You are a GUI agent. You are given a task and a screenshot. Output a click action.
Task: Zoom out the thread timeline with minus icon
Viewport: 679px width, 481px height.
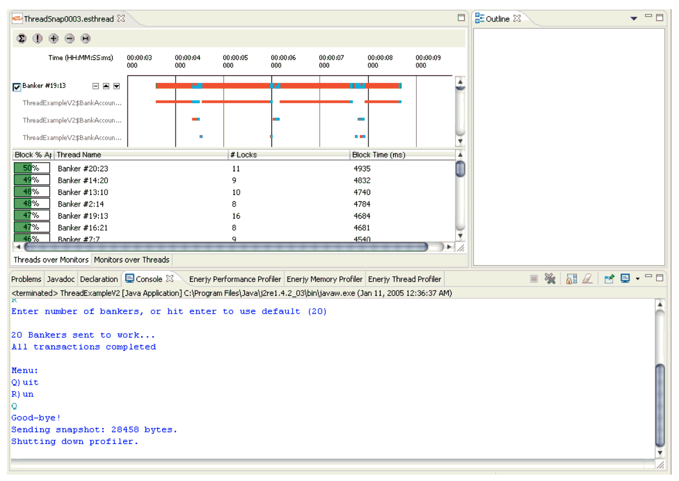(x=69, y=39)
